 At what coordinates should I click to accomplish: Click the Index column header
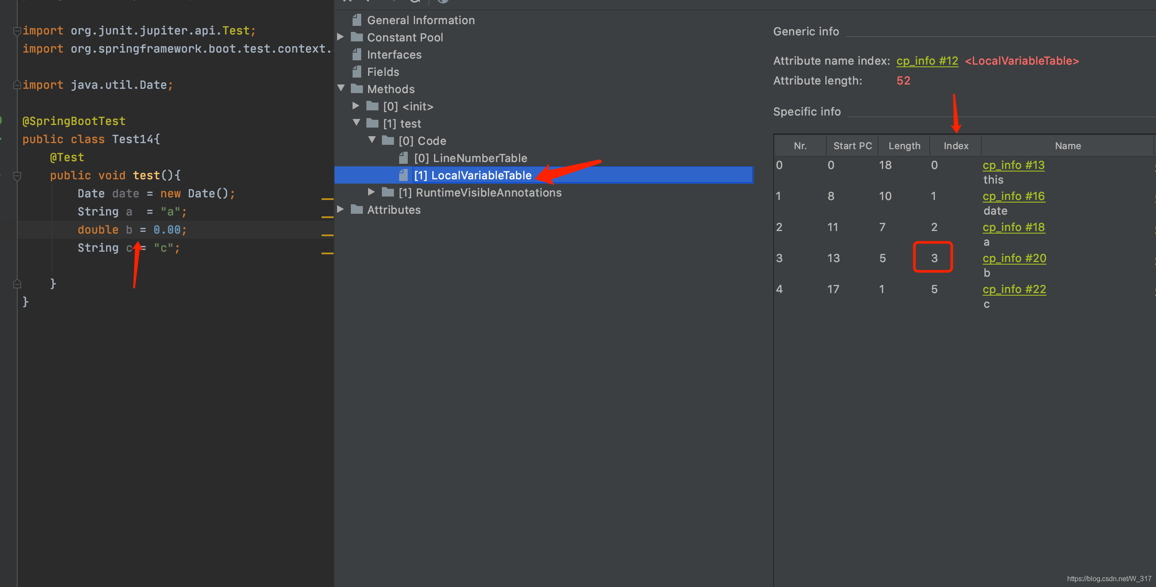[x=956, y=146]
